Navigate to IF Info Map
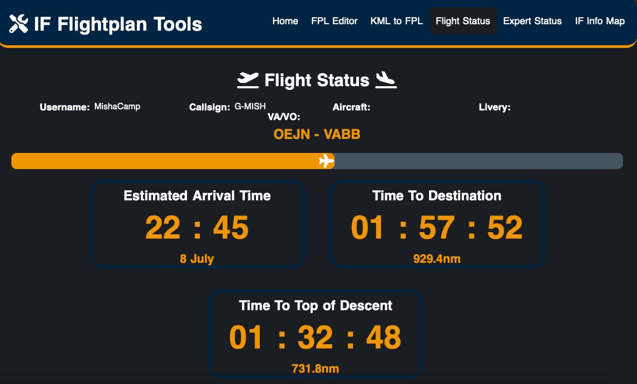This screenshot has height=384, width=637. (x=600, y=21)
